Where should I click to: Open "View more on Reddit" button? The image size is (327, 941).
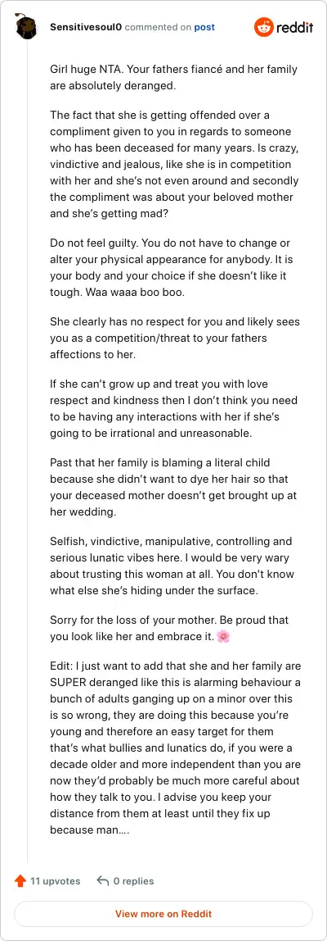(x=163, y=914)
